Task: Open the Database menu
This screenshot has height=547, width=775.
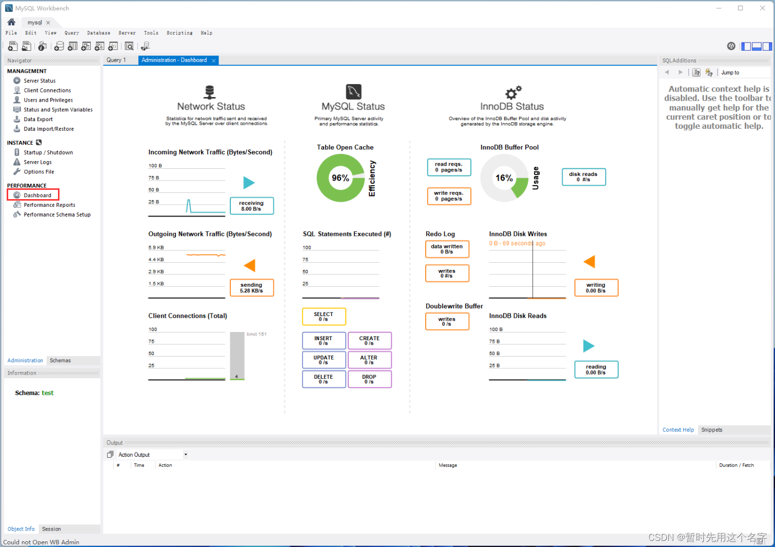Action: click(98, 33)
